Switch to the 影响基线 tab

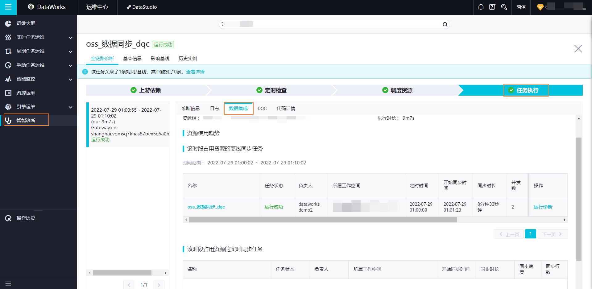click(x=160, y=59)
